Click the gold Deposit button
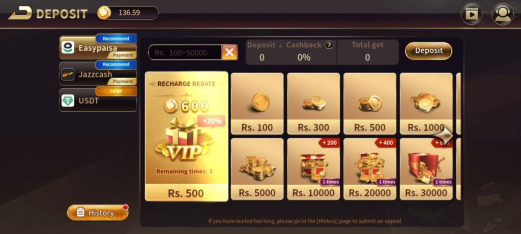Viewport: 521px width, 234px height. 428,51
